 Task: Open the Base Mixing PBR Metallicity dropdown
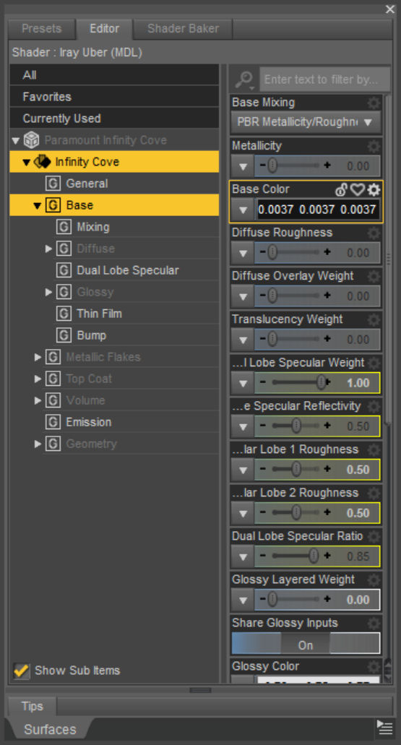tap(306, 122)
